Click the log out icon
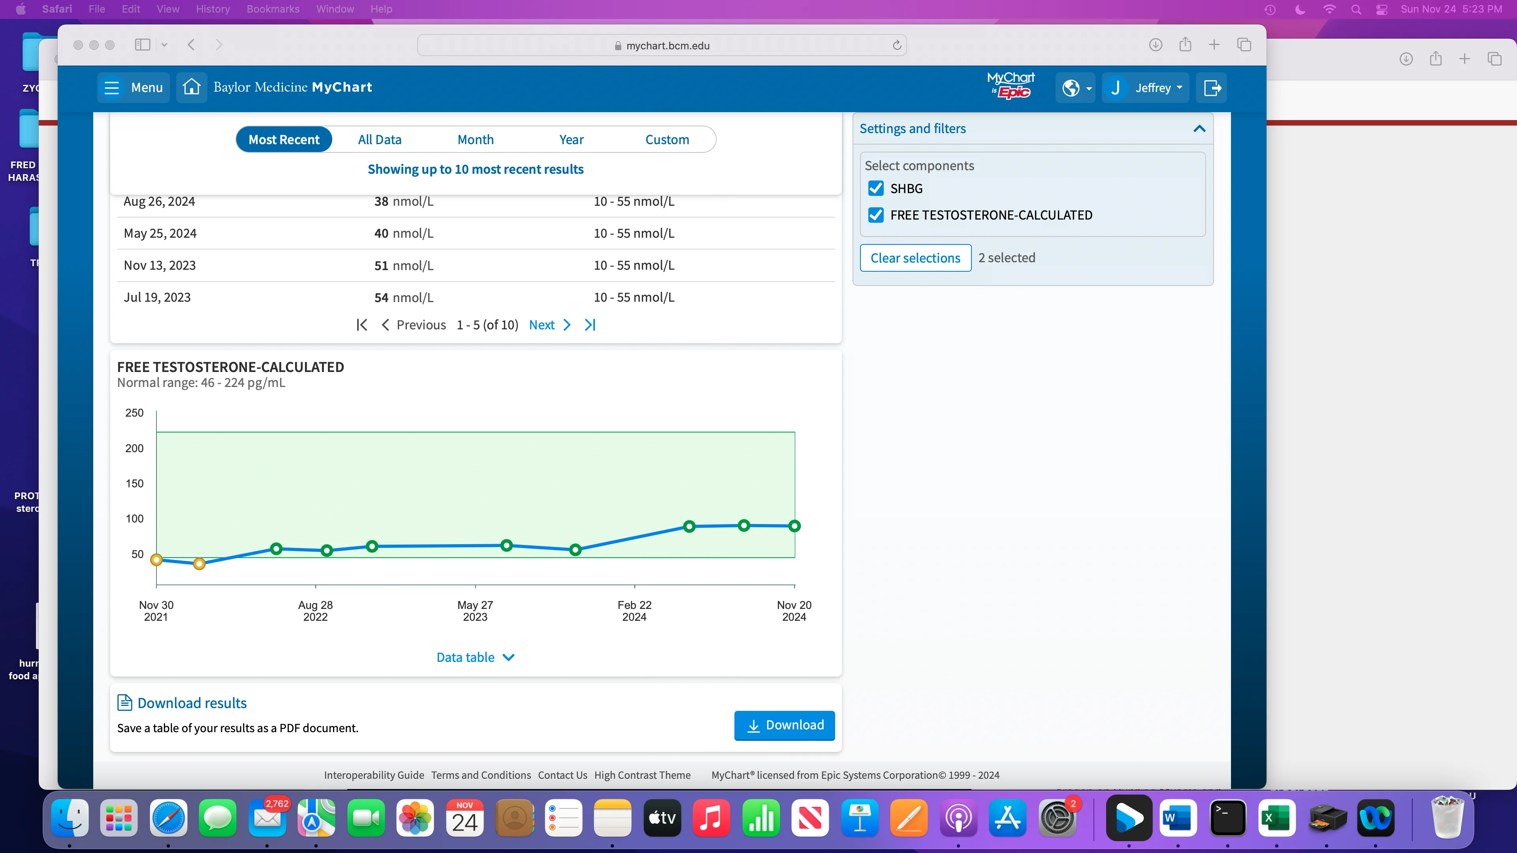The height and width of the screenshot is (853, 1517). click(1212, 88)
